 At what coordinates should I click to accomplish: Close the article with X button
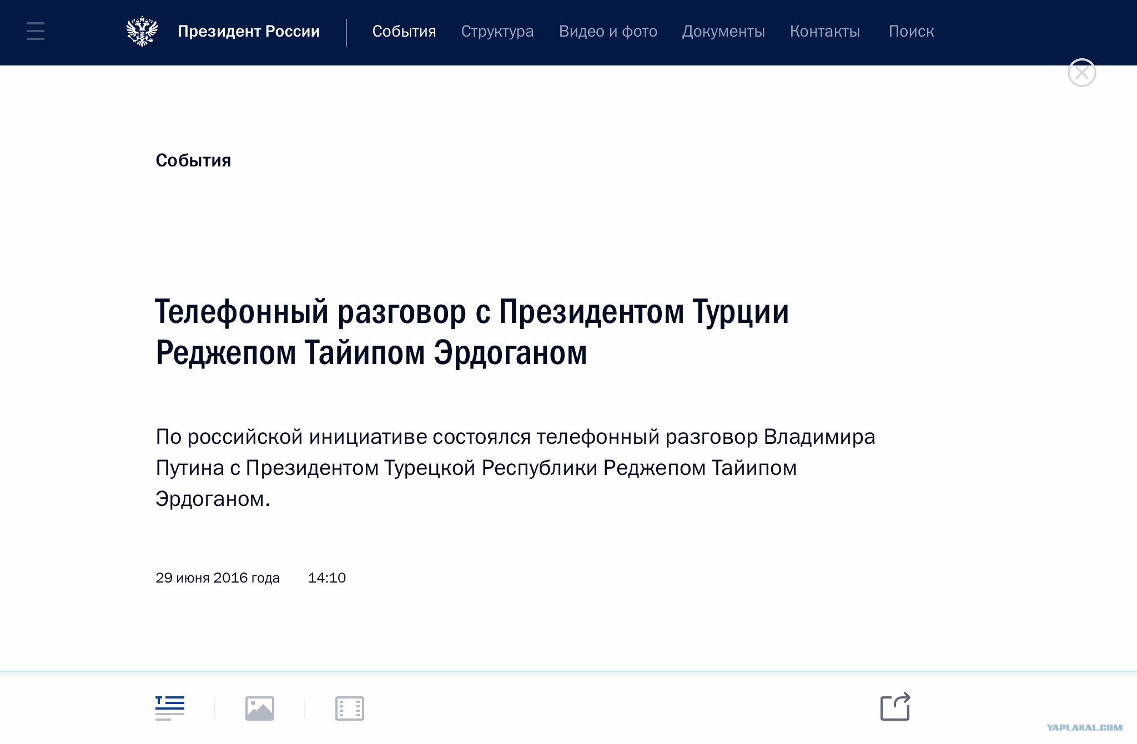[1081, 73]
